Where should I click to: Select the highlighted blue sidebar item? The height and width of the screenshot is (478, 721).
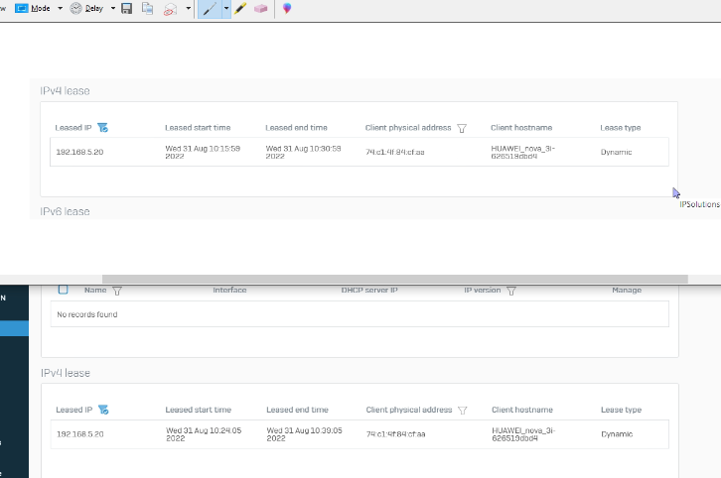click(14, 328)
